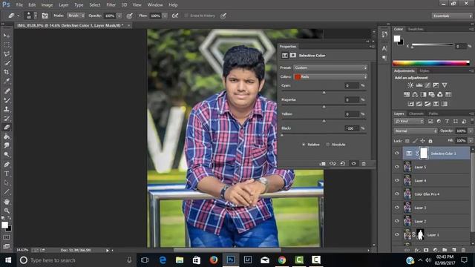Click the Layer 1 mask thumbnail
The height and width of the screenshot is (267, 475).
click(420, 235)
